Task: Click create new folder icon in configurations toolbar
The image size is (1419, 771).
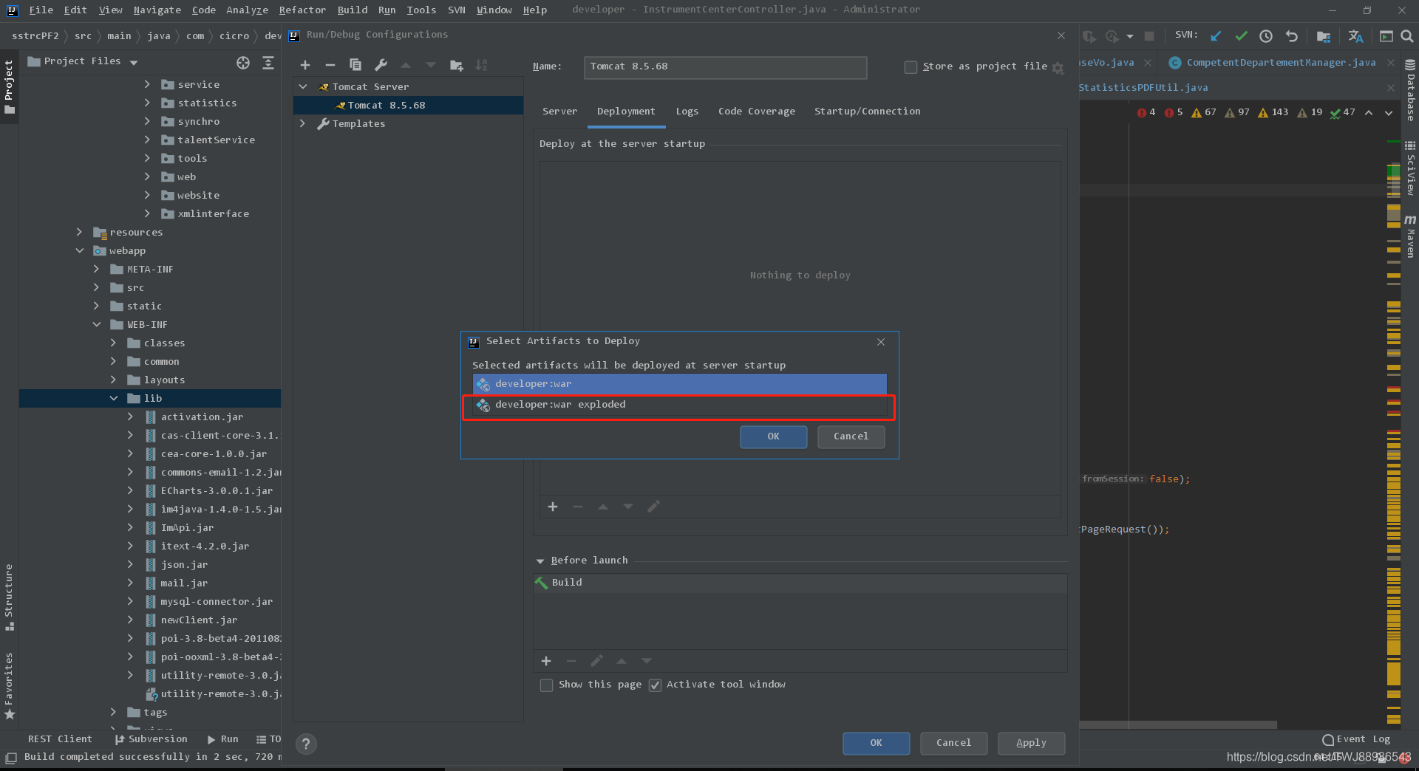Action: (x=457, y=65)
